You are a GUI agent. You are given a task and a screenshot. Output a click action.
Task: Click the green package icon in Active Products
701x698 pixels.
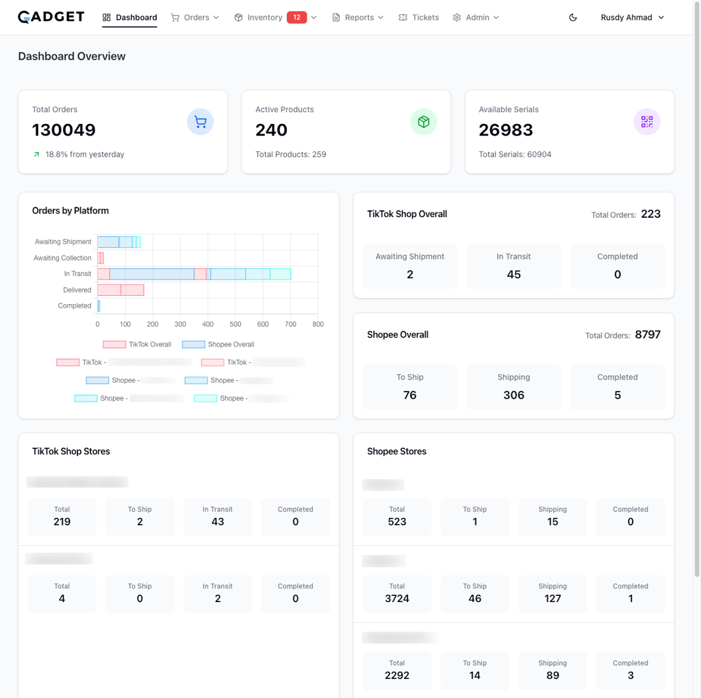click(424, 122)
